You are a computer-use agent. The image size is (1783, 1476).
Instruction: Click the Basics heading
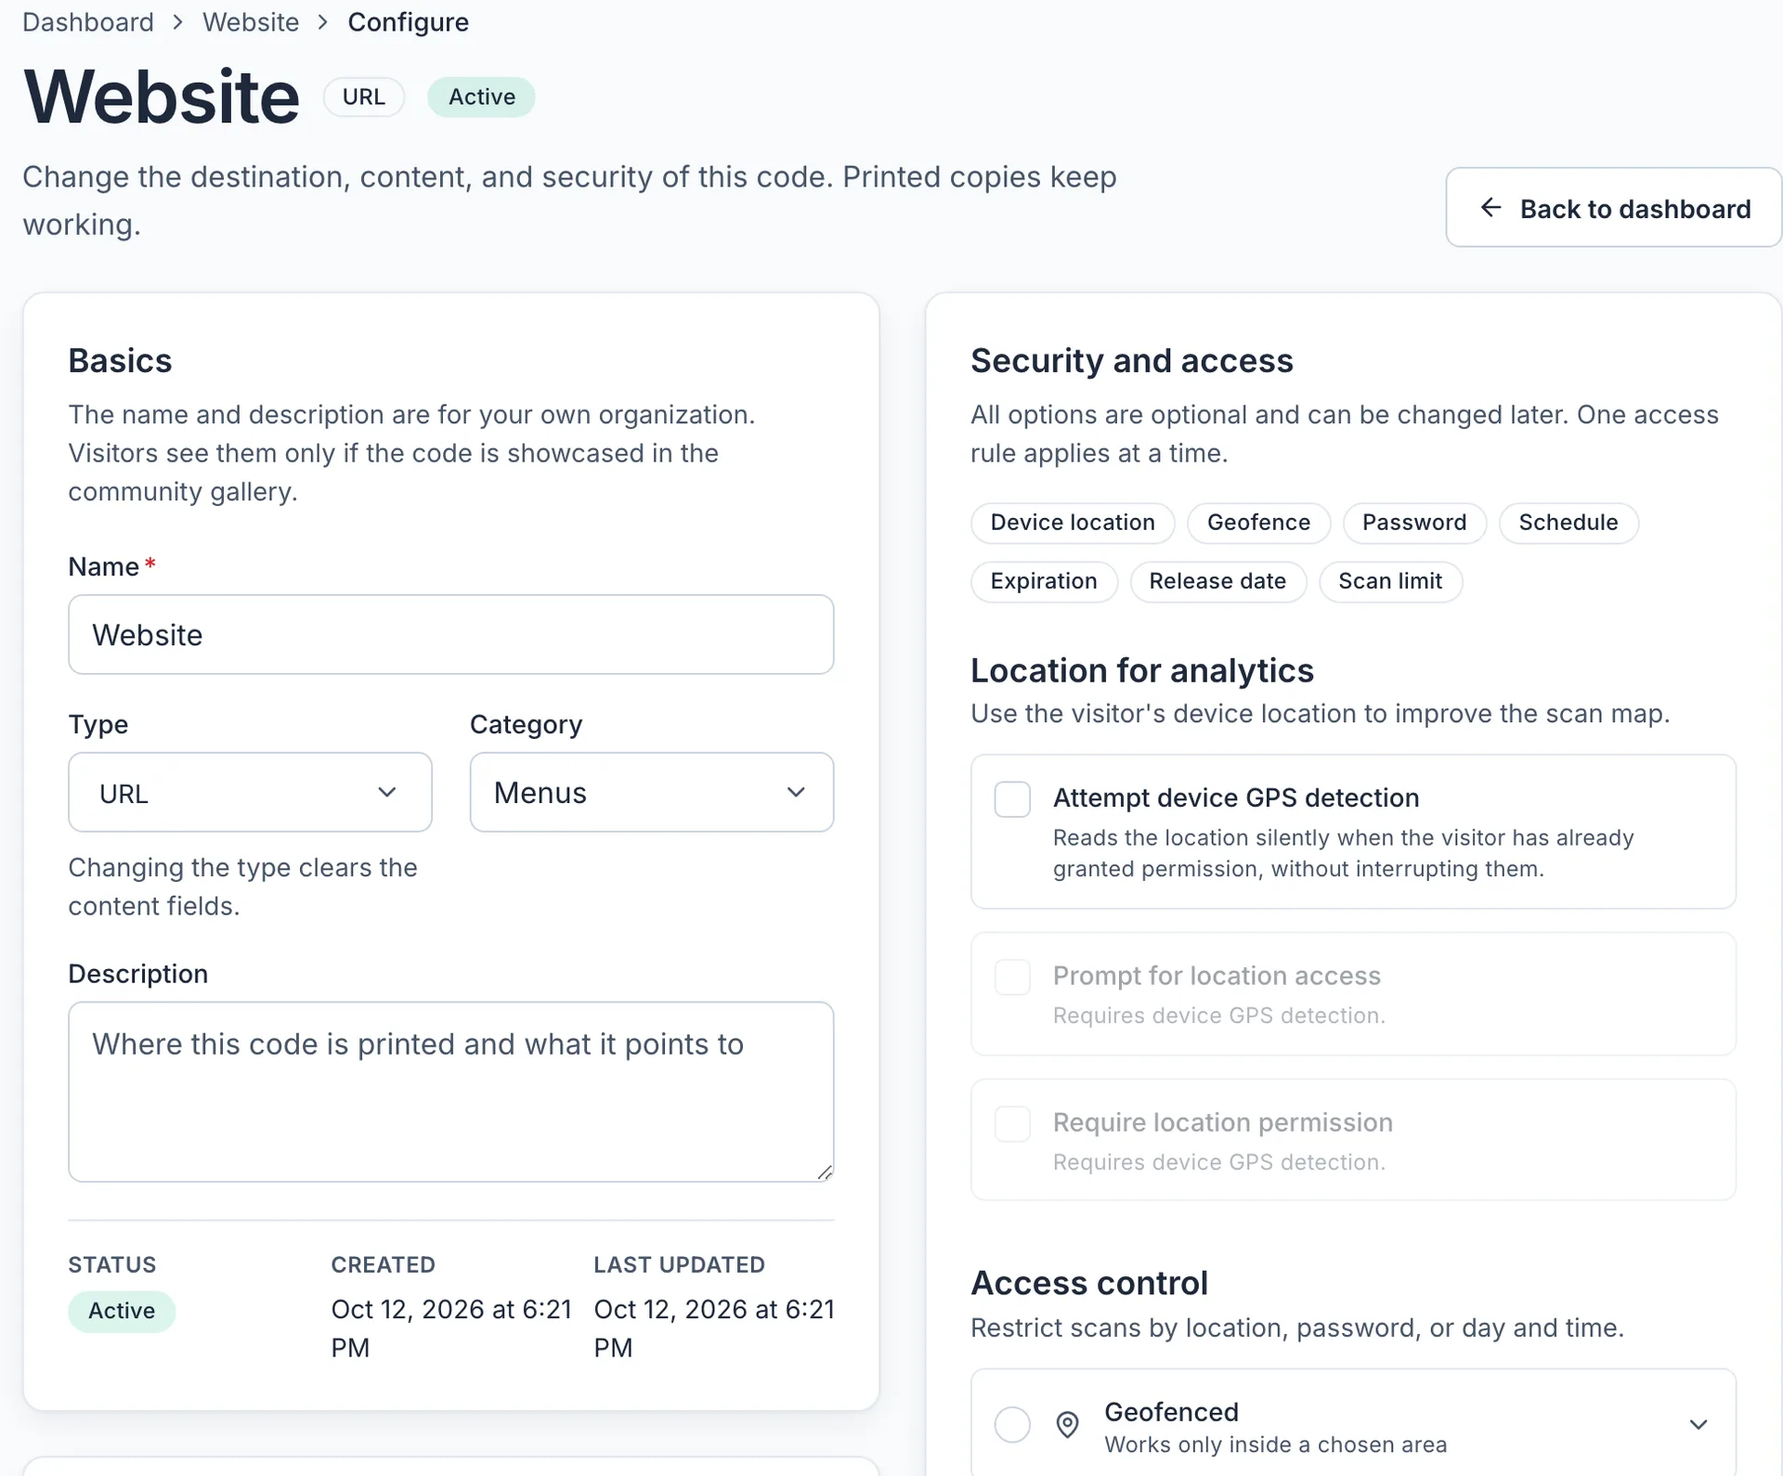click(120, 361)
